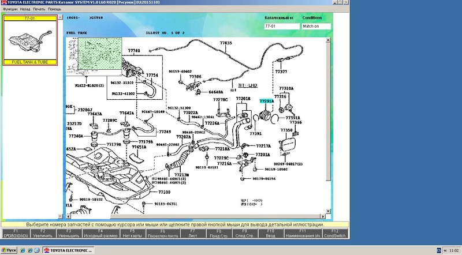Viewport: 462px width, 255px height.
Task: Select part number 77249
Action: pos(165,132)
